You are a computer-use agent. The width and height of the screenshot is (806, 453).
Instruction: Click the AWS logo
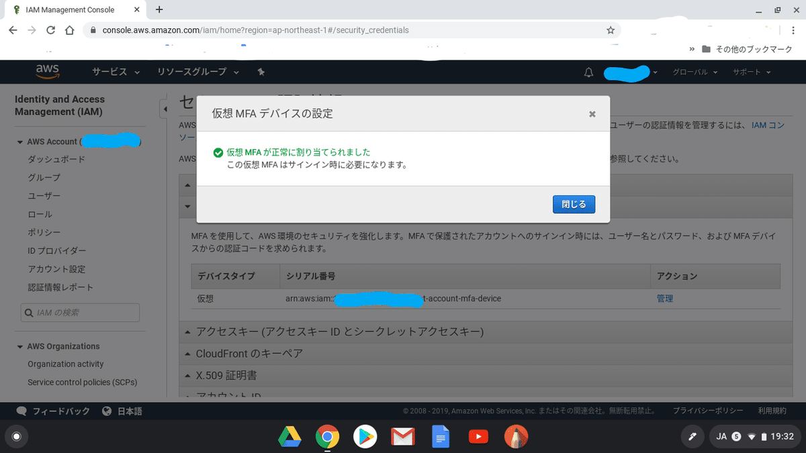48,72
